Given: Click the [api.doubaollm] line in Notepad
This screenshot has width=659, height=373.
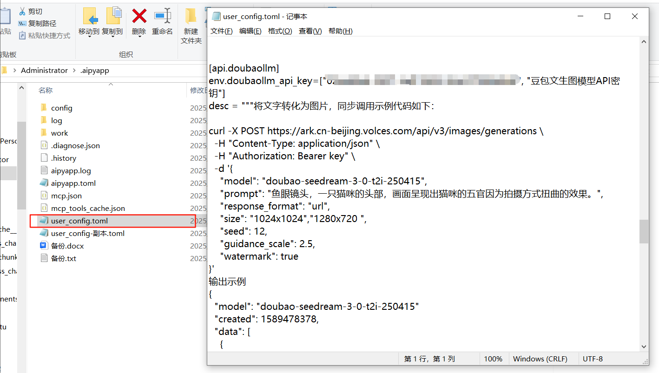Looking at the screenshot, I should click(244, 68).
